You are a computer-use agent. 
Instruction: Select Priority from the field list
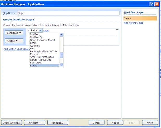34,54
